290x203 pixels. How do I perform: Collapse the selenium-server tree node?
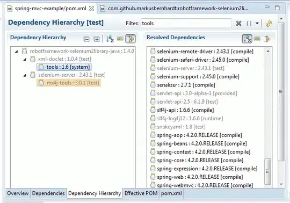[x=25, y=75]
